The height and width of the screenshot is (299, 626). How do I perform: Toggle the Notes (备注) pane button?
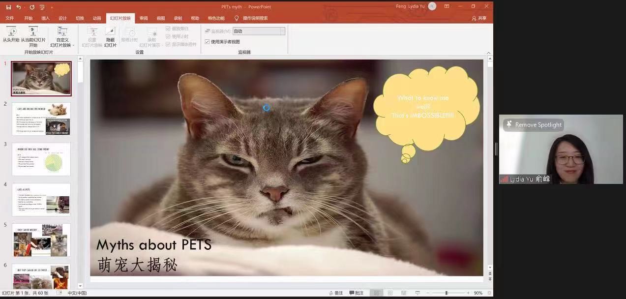336,293
